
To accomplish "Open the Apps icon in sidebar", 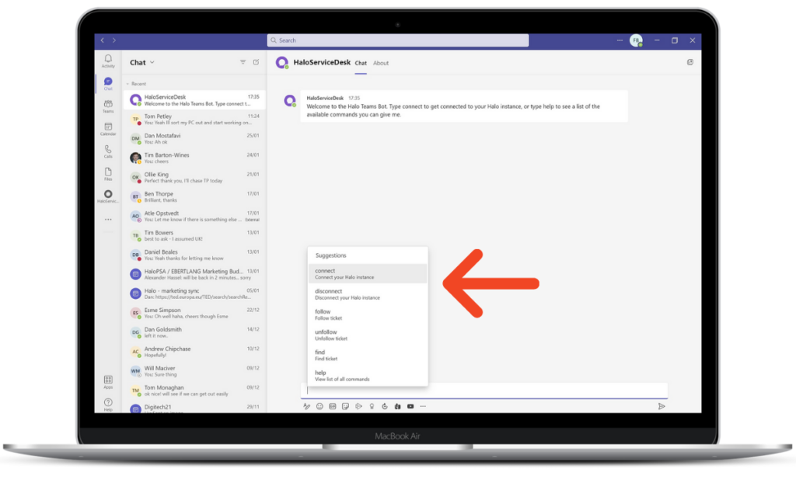I will coord(108,382).
